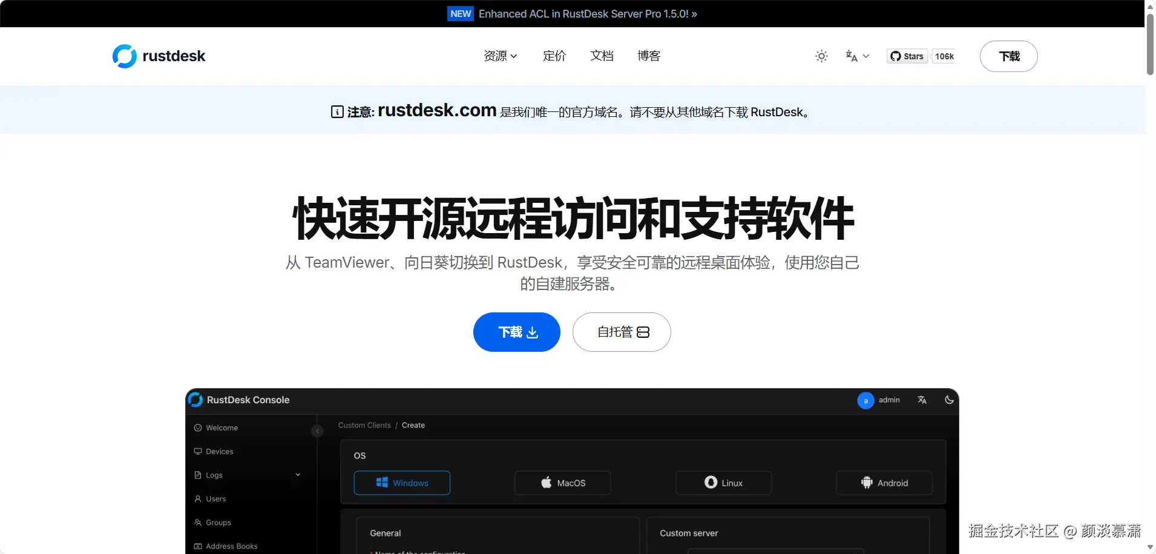Click the admin username label
The height and width of the screenshot is (554, 1156).
pyautogui.click(x=889, y=400)
